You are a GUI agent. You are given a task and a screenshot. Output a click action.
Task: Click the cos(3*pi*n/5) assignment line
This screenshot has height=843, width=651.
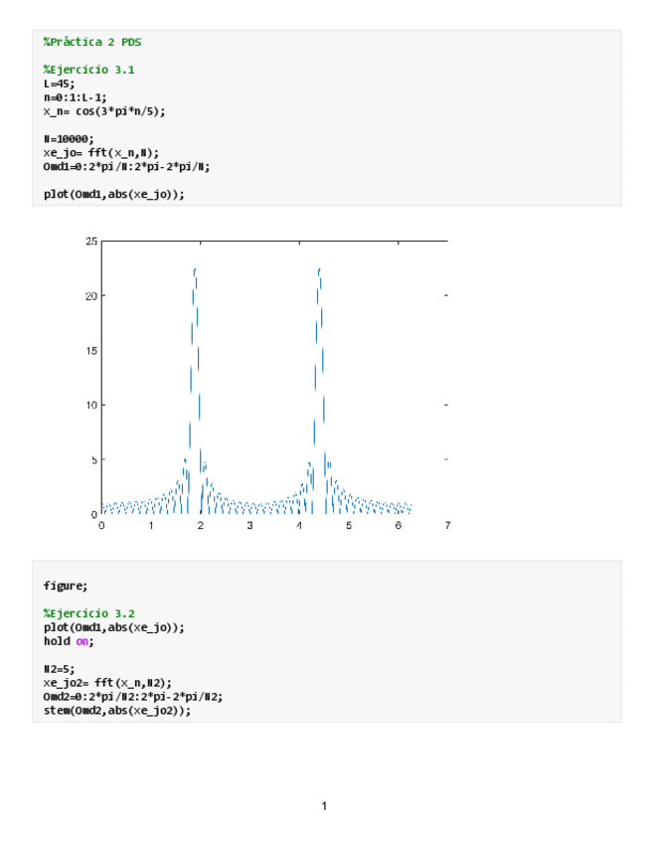click(104, 111)
